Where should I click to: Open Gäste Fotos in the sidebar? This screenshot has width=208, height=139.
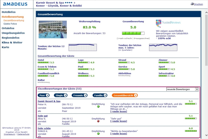click(x=10, y=24)
